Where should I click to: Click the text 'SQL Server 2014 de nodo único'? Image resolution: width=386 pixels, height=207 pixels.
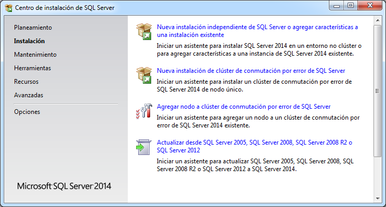point(200,89)
